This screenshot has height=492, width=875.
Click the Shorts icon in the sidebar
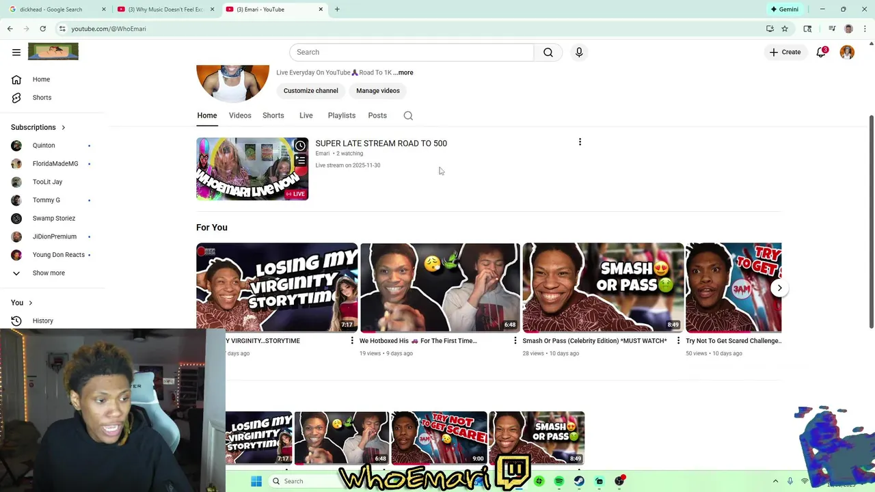point(16,98)
